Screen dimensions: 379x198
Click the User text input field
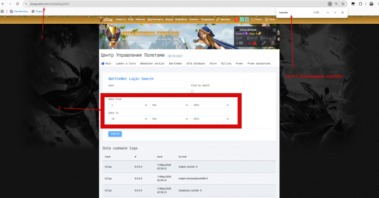[148, 91]
